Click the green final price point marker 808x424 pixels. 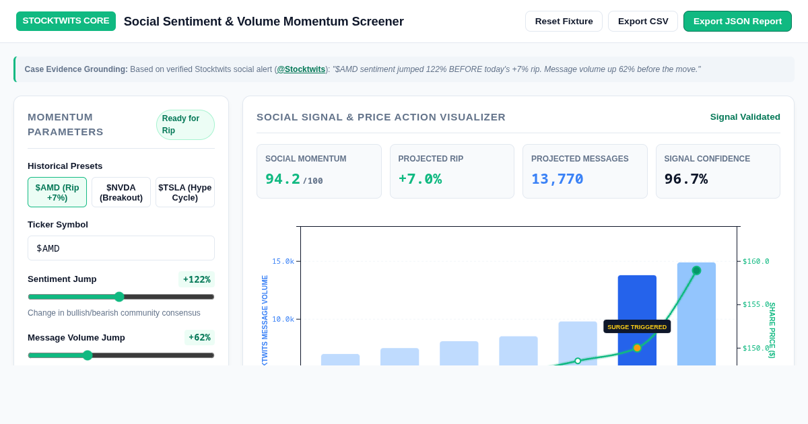[696, 271]
